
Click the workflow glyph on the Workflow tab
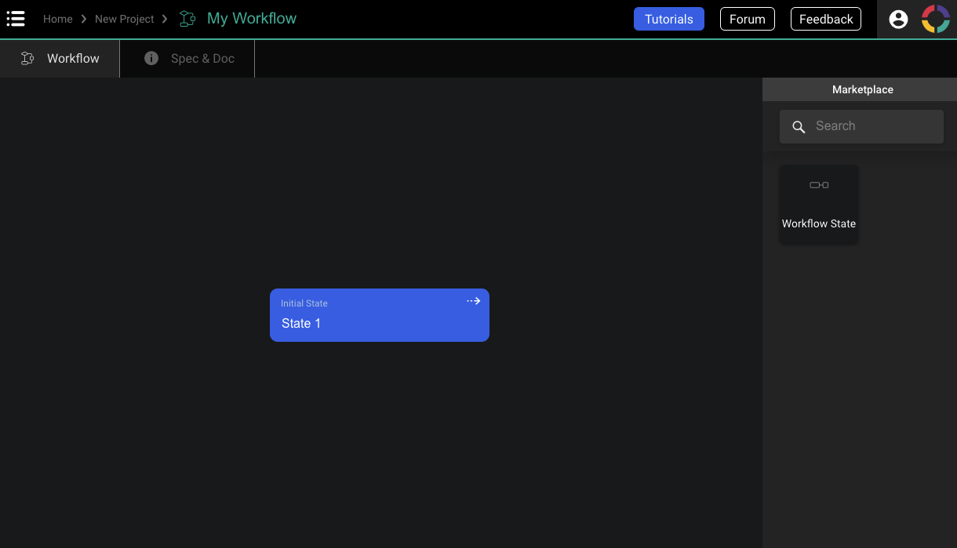(27, 58)
